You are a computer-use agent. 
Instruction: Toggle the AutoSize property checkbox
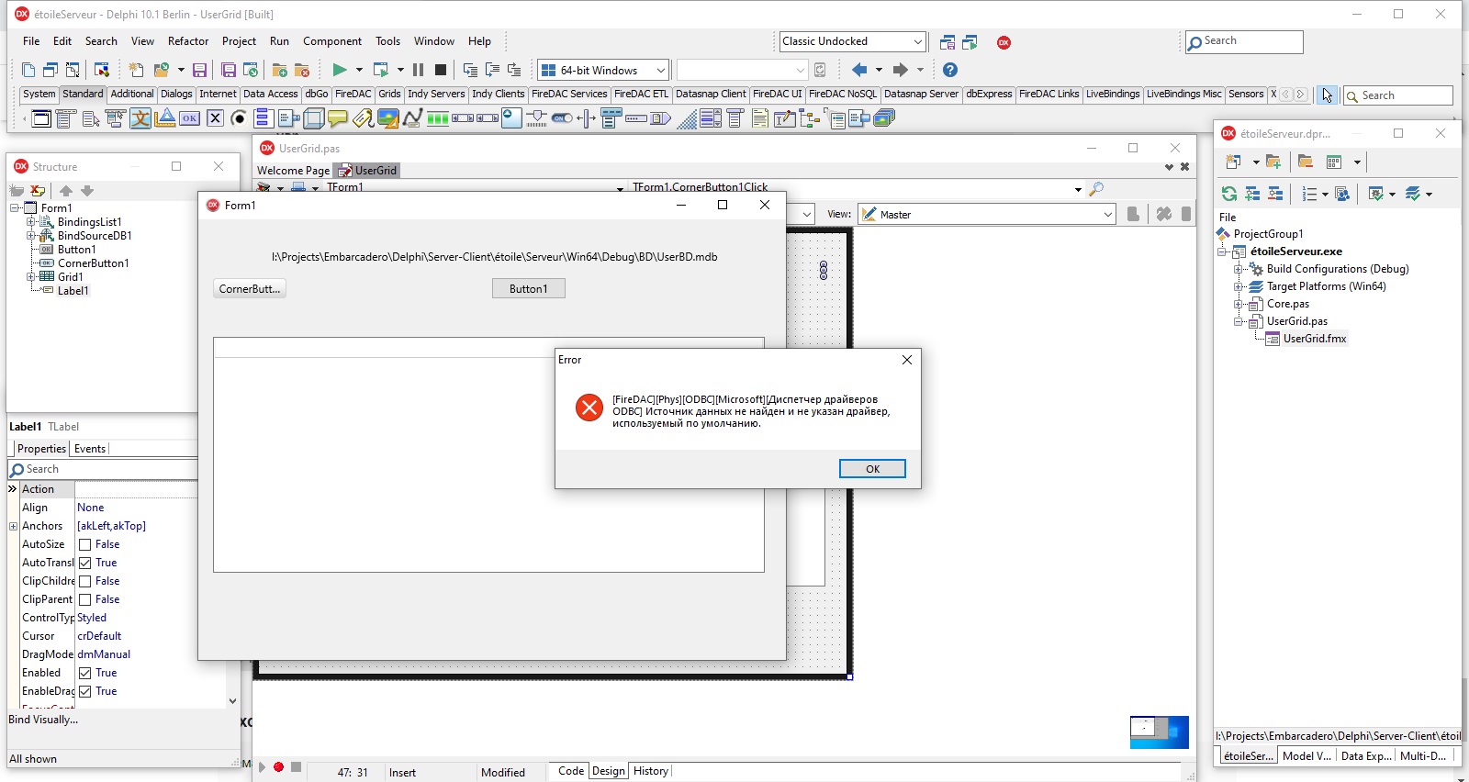tap(84, 544)
